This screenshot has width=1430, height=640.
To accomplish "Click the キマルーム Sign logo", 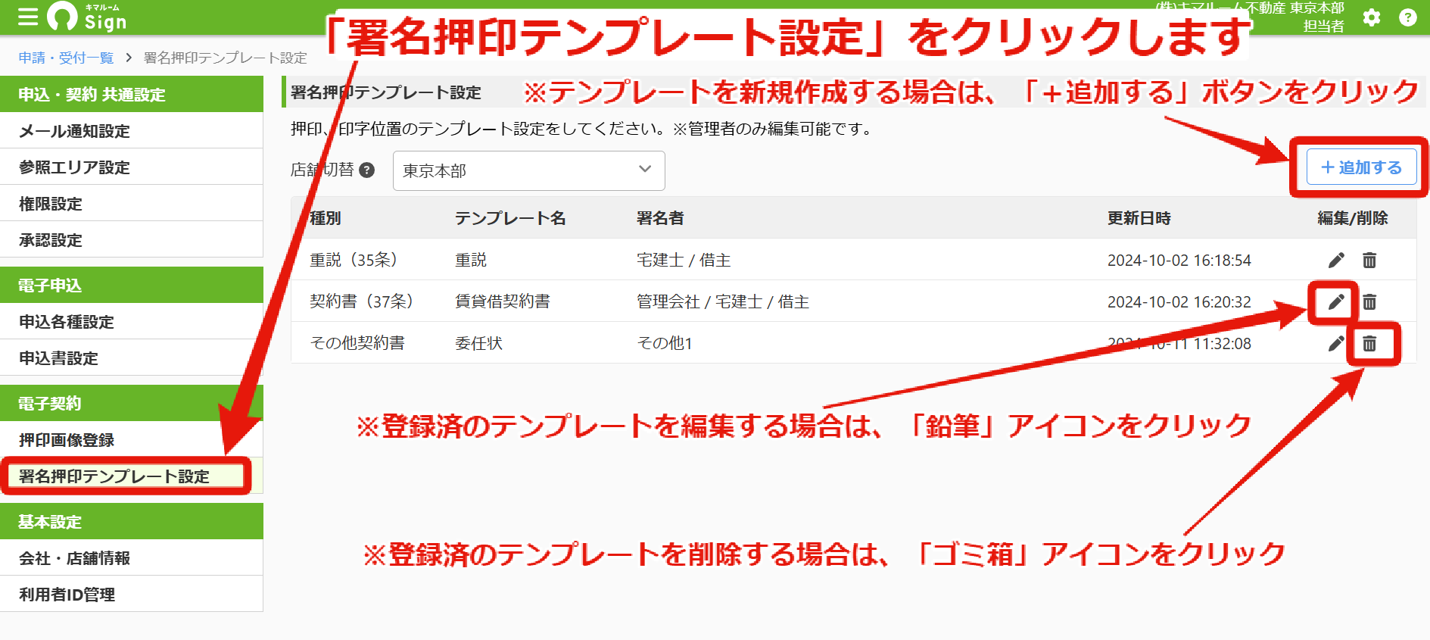I will click(x=86, y=17).
